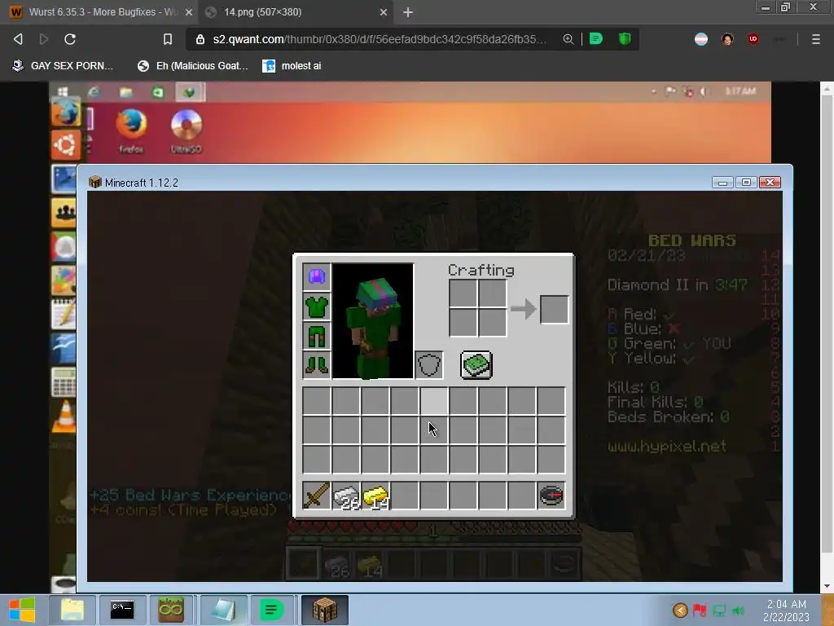Click the notepad with pencil dock icon

64,314
